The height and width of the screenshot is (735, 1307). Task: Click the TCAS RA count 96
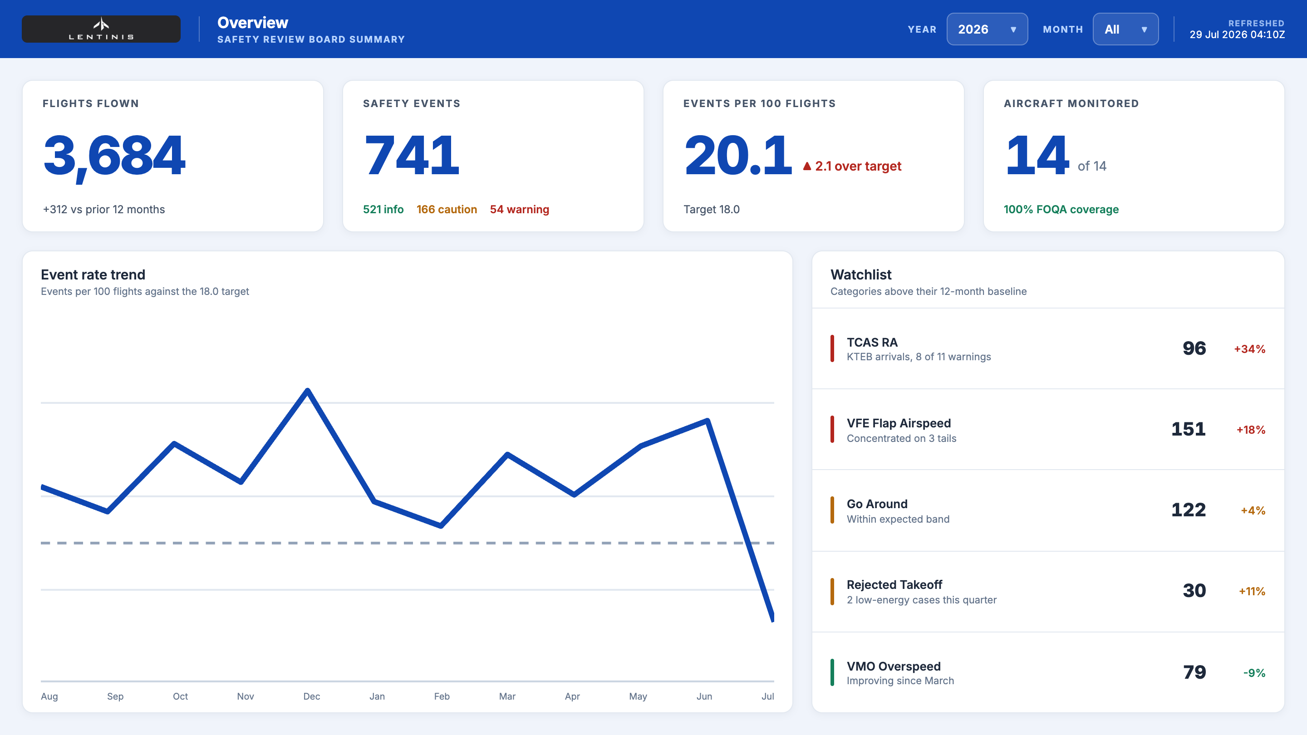[1194, 348]
